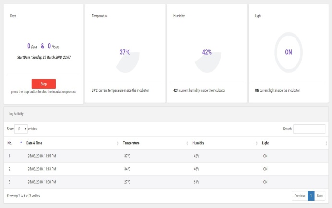
Task: Click the Start Date text in Days card
Action: click(x=44, y=58)
